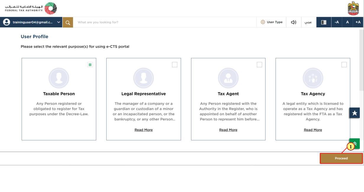The image size is (364, 192).
Task: Open the account dropdown next to traininguser04
Action: (x=59, y=22)
